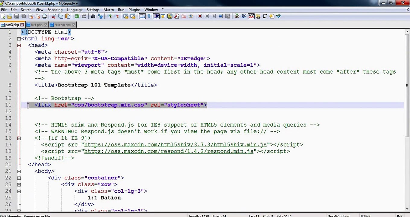Save the current document
Viewport: 410px width, 217px height.
pos(17,16)
